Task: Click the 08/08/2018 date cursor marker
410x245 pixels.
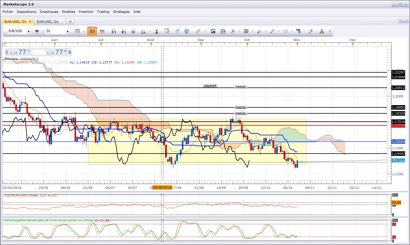Action: tap(162, 187)
